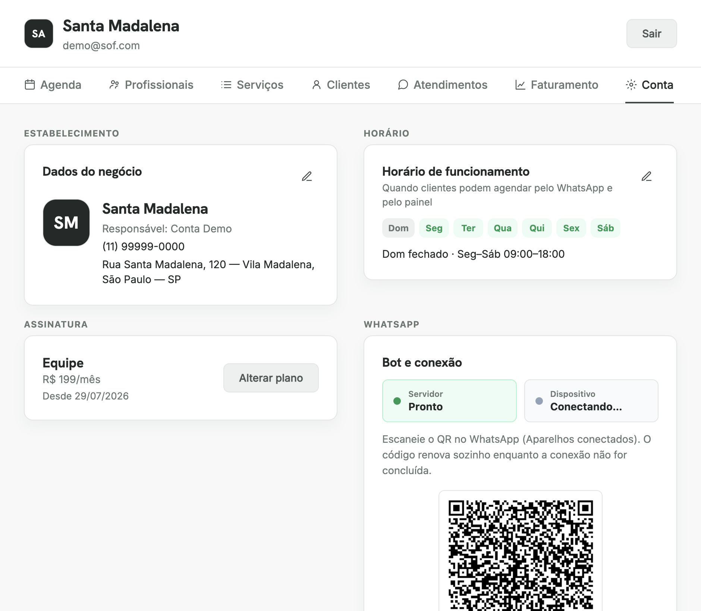Select the Qua day chip
The height and width of the screenshot is (611, 701).
[x=503, y=228]
